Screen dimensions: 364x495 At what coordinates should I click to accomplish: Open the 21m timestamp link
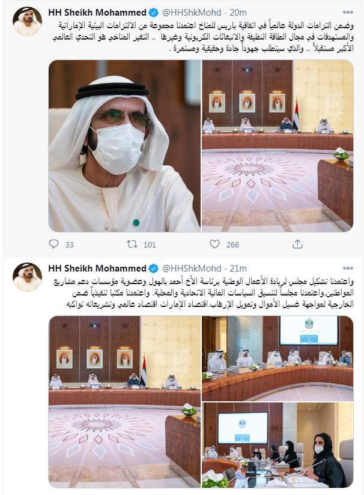click(x=238, y=269)
